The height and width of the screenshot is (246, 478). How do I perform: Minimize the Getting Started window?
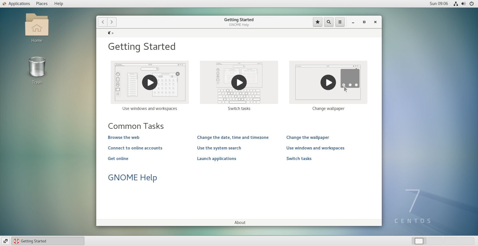tap(353, 22)
